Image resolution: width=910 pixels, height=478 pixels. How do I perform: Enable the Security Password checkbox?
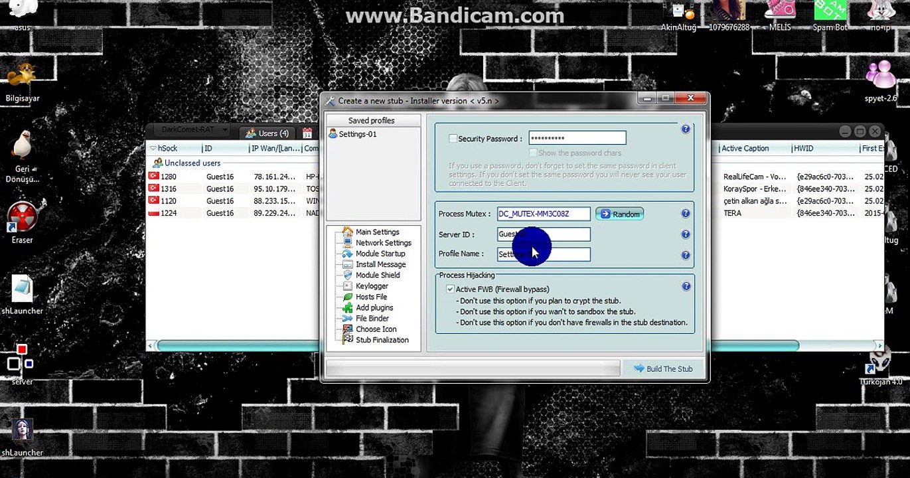[453, 139]
